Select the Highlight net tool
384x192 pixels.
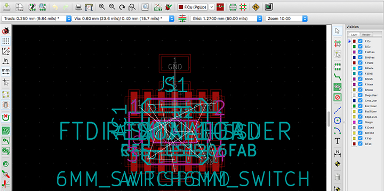tap(338, 44)
